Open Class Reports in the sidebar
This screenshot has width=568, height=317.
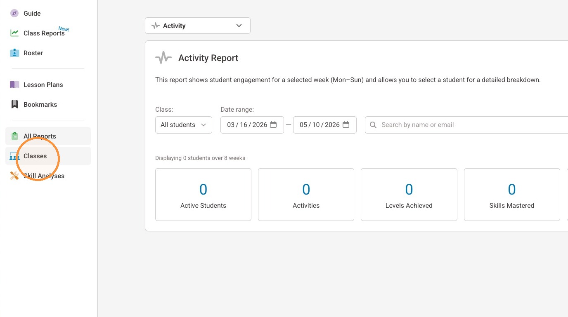click(48, 33)
